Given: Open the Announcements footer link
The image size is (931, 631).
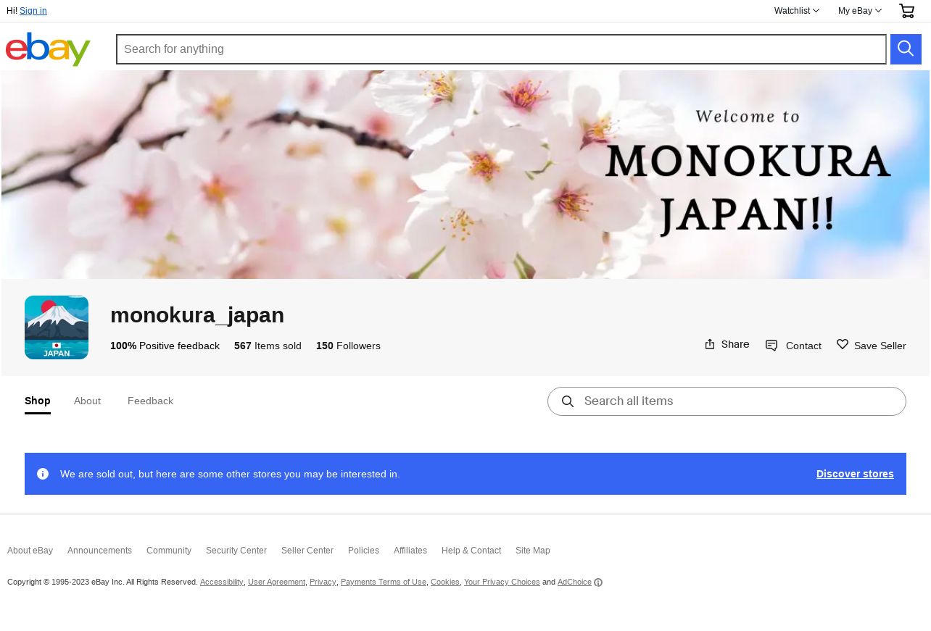Looking at the screenshot, I should (99, 551).
